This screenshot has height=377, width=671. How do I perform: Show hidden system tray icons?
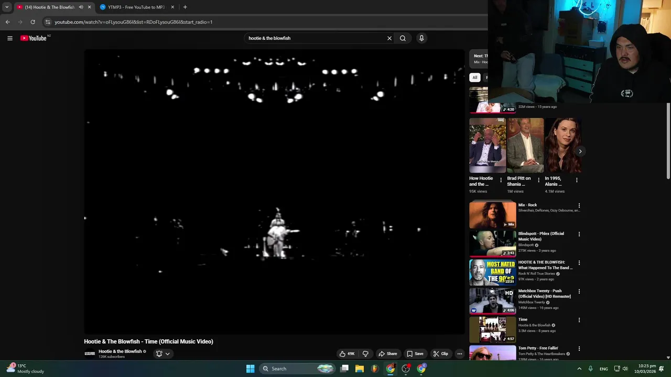579,369
